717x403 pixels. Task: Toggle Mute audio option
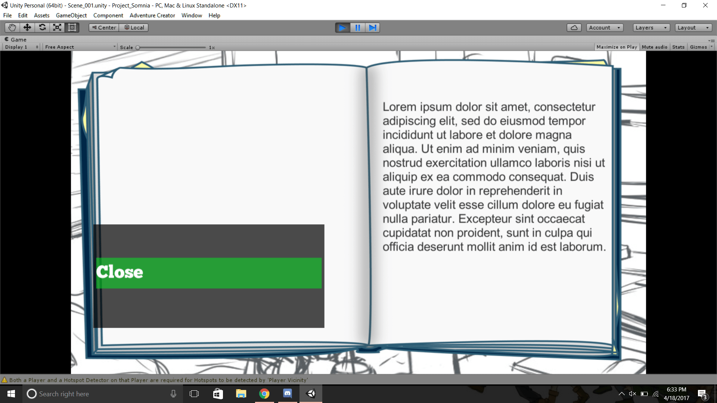pos(654,47)
